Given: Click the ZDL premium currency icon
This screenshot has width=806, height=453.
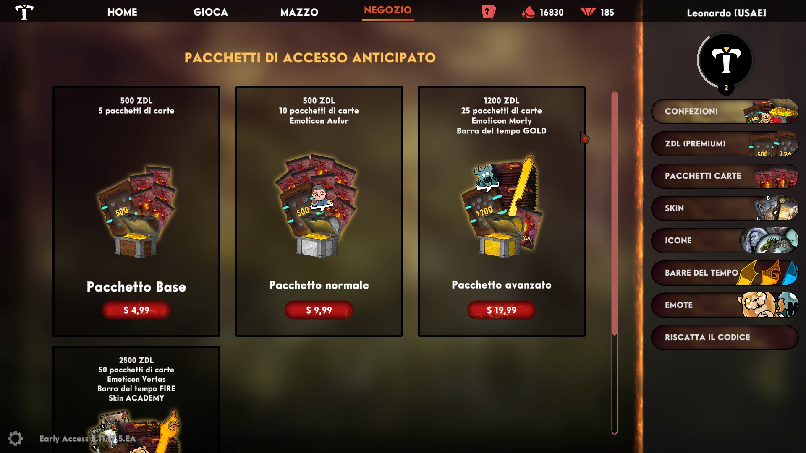Looking at the screenshot, I should coord(588,12).
